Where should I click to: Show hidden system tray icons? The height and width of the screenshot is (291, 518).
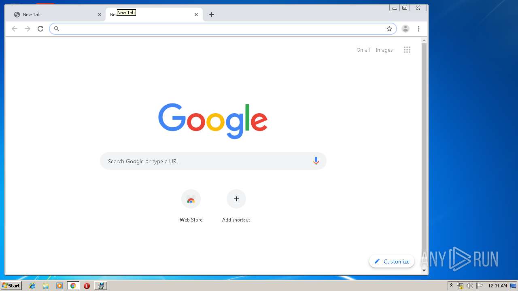(451, 286)
